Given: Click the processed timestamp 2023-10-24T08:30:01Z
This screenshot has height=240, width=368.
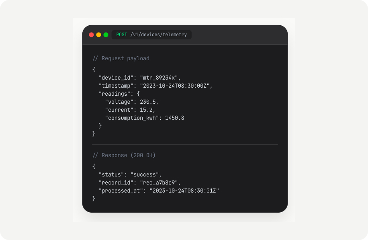Looking at the screenshot, I should click(x=184, y=191).
